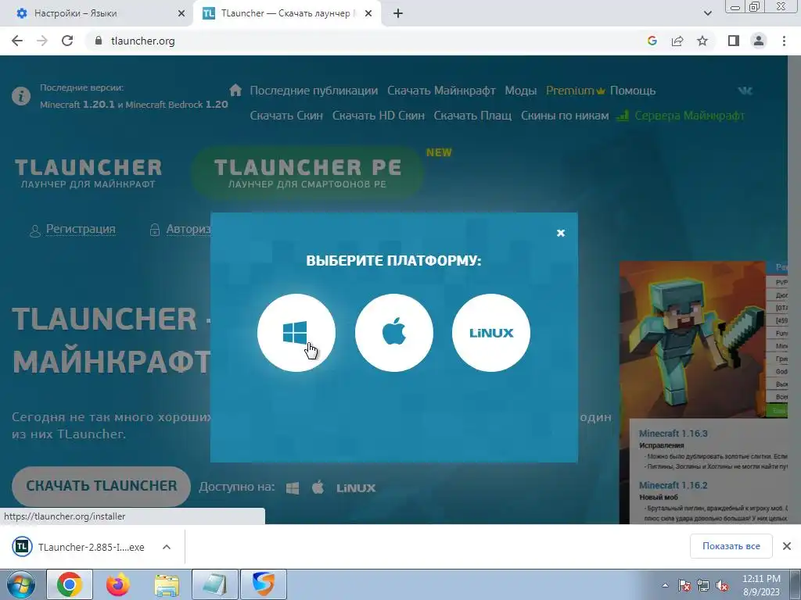Image resolution: width=801 pixels, height=600 pixels.
Task: Open the Google icon in address bar
Action: [652, 41]
